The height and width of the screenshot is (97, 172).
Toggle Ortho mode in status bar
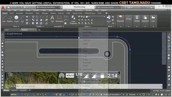[34, 95]
